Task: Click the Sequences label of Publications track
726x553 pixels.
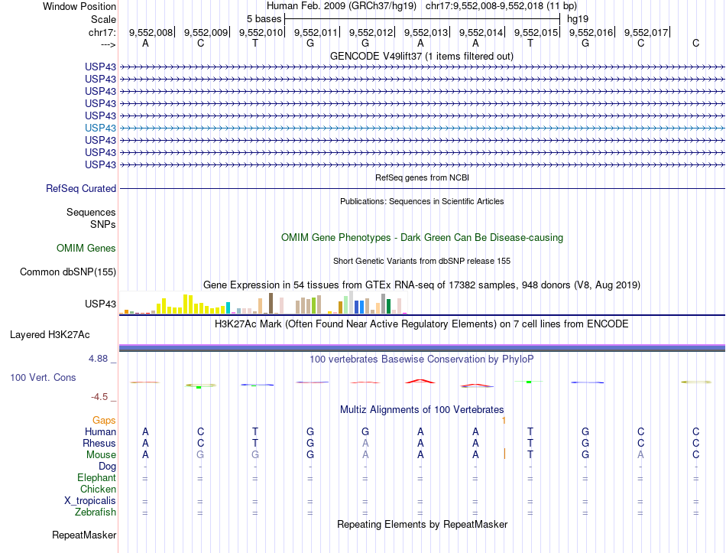Action: (x=91, y=213)
